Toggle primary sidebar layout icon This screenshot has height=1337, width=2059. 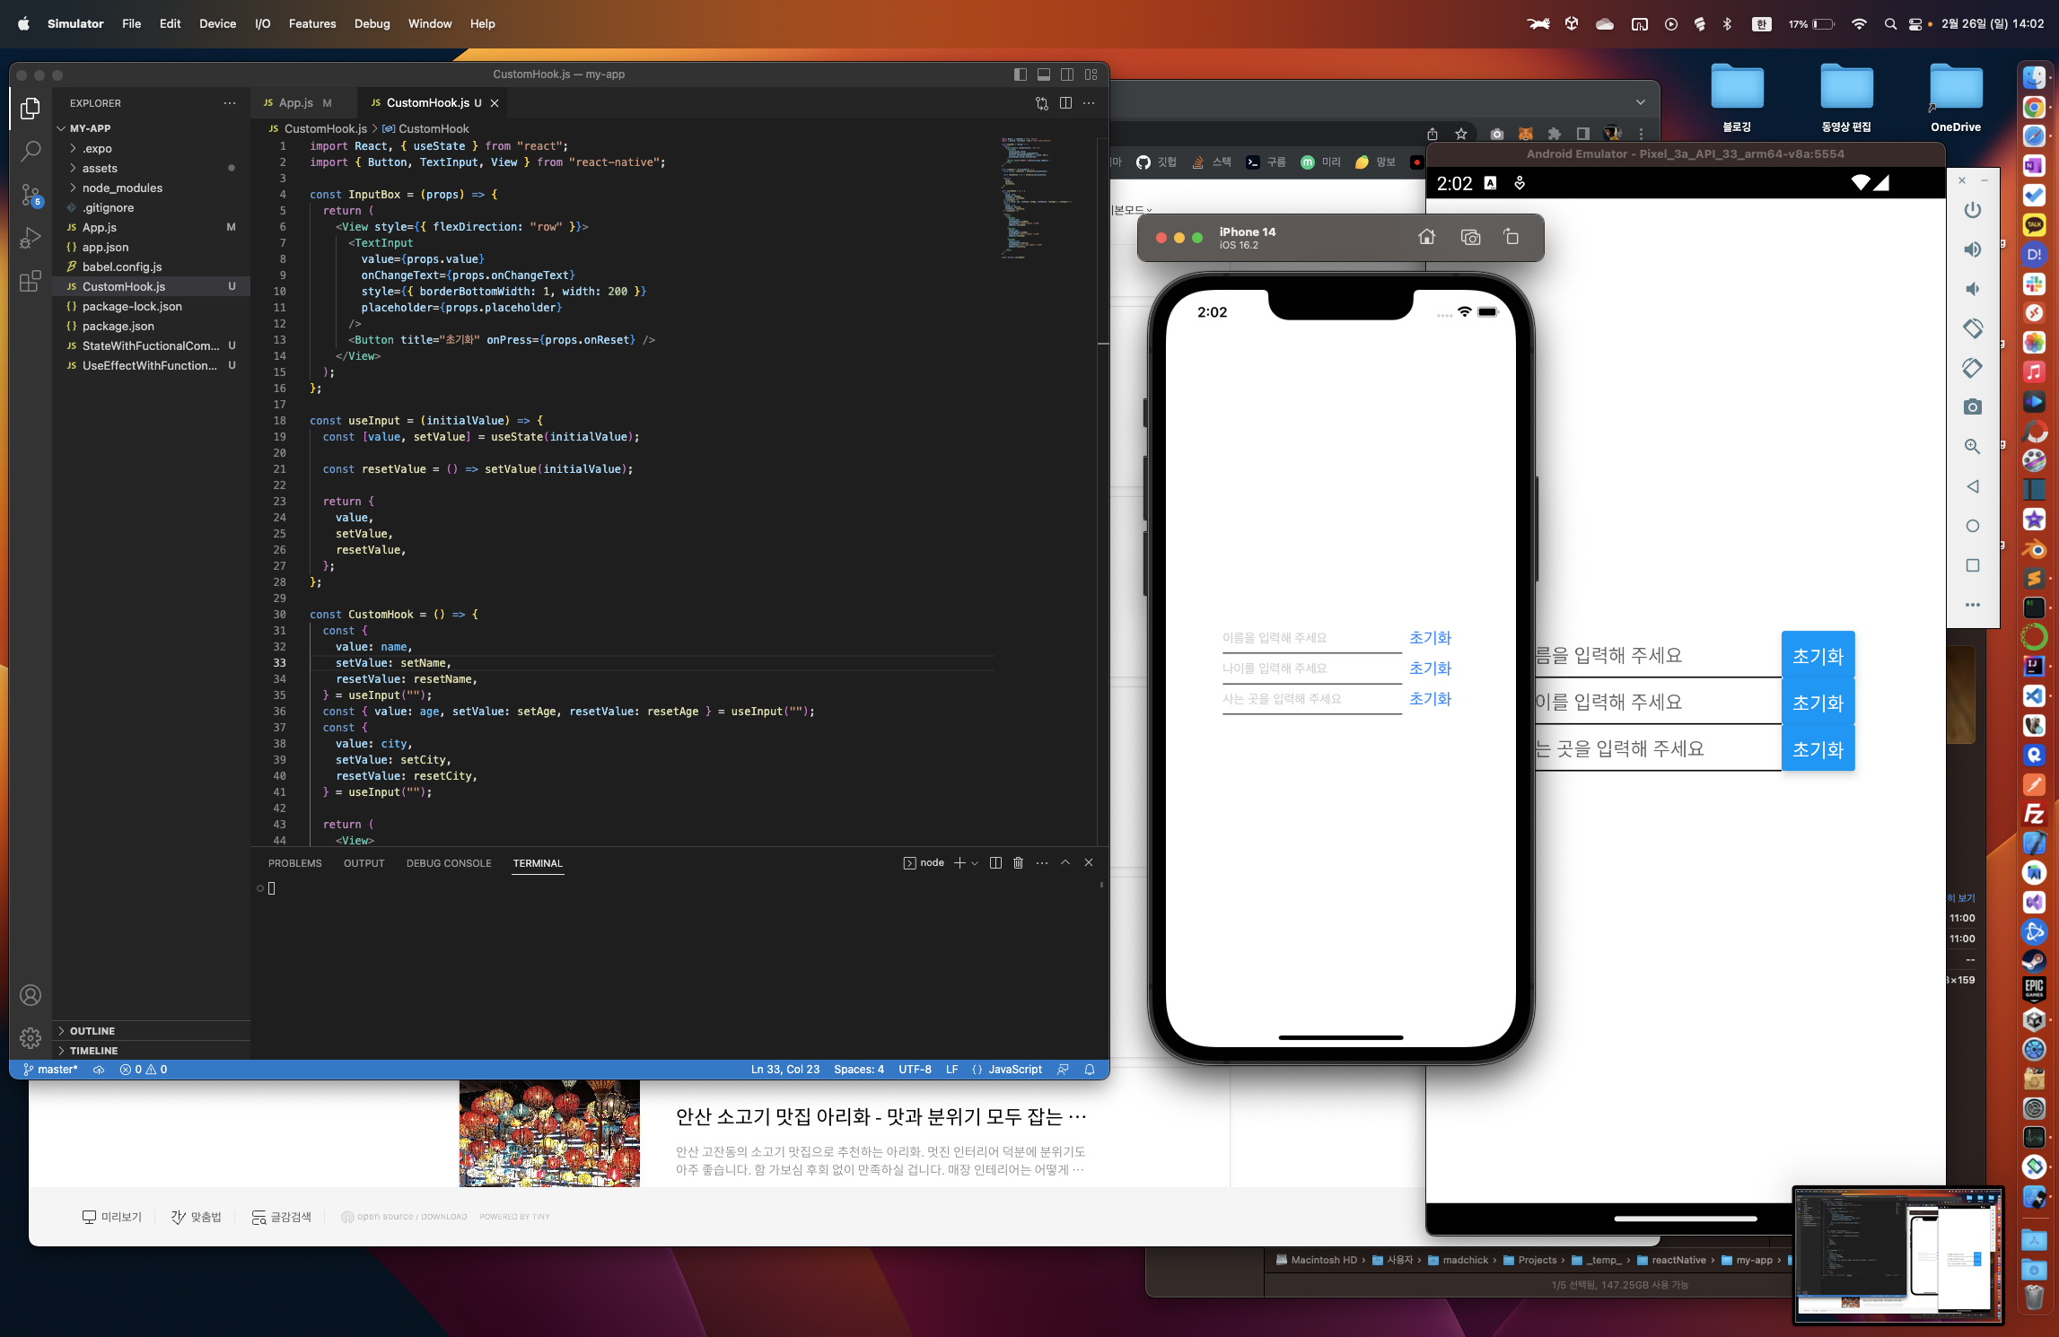click(x=1021, y=74)
